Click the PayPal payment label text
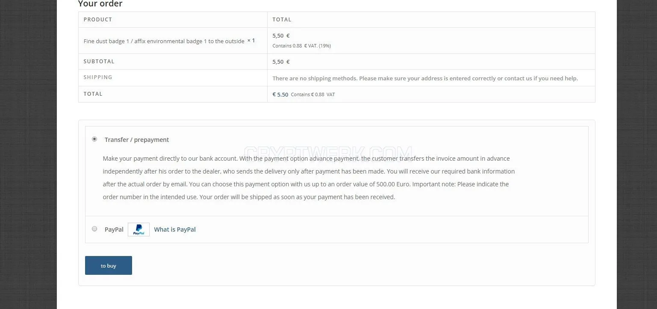 point(114,230)
